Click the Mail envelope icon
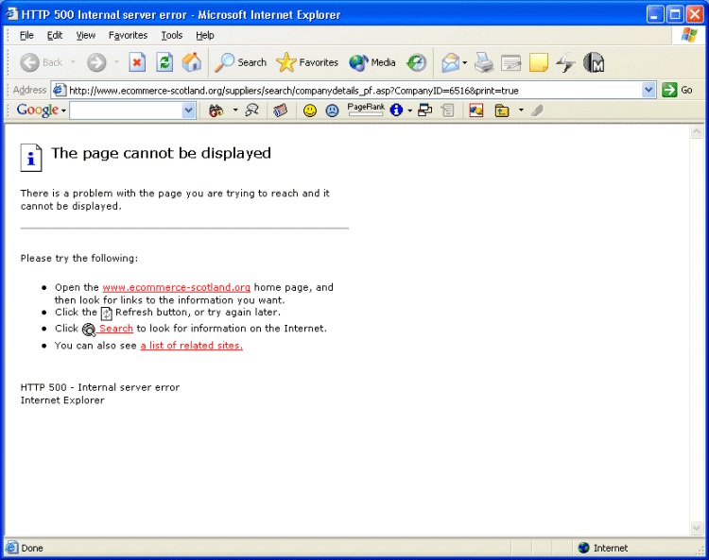The image size is (709, 560). [x=450, y=62]
